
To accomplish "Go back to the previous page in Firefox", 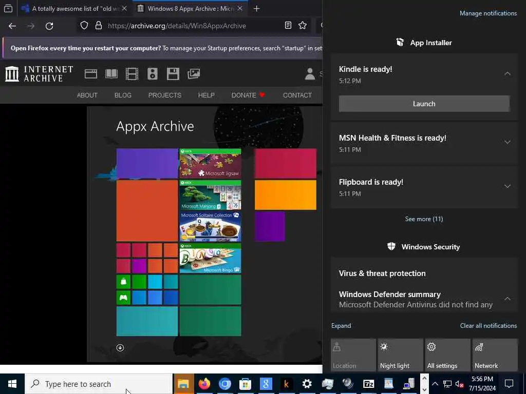I will [x=12, y=26].
